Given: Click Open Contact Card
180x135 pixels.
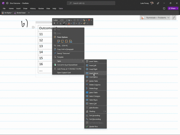Looking at the screenshot, I should [x=68, y=73].
